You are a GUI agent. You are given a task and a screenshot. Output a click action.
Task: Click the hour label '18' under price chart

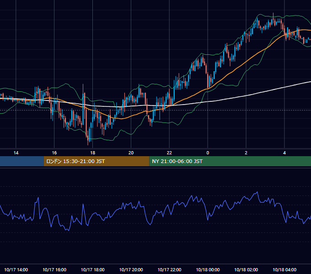(93, 153)
